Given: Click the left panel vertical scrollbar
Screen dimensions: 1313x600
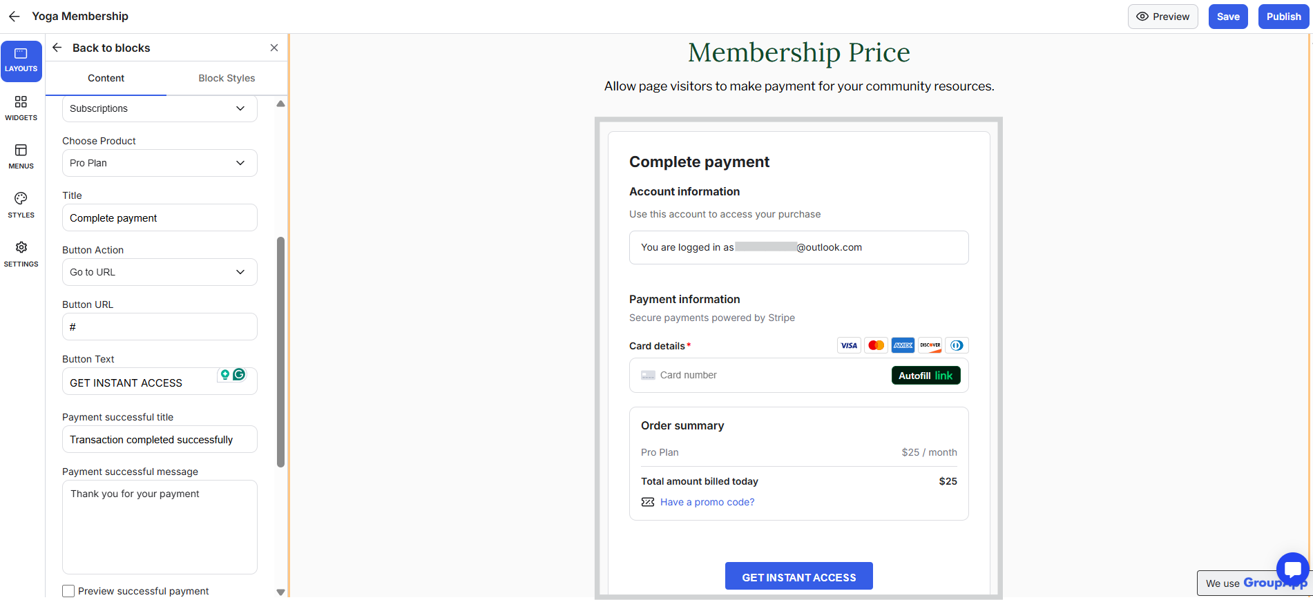Looking at the screenshot, I should pos(280,352).
